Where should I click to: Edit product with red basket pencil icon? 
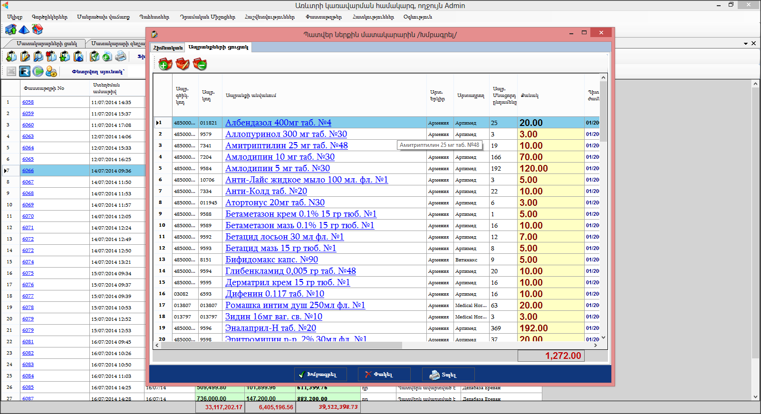pyautogui.click(x=183, y=64)
